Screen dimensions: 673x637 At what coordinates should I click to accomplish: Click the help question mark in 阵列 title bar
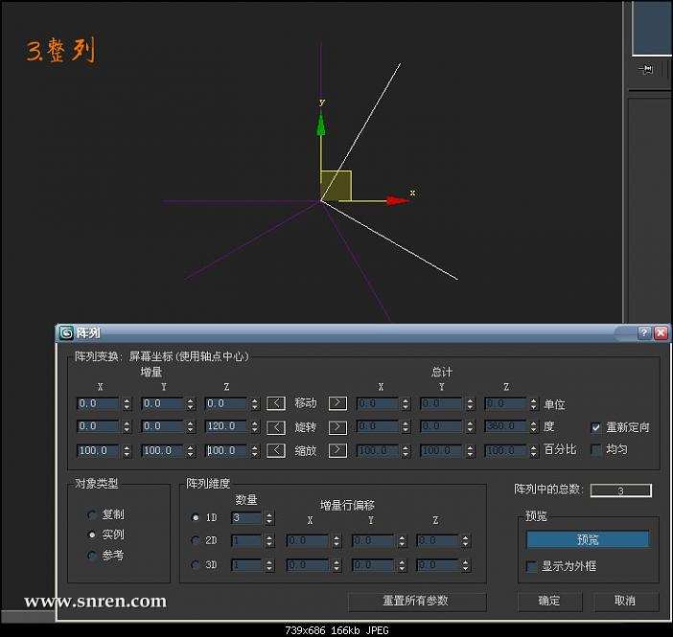[644, 333]
